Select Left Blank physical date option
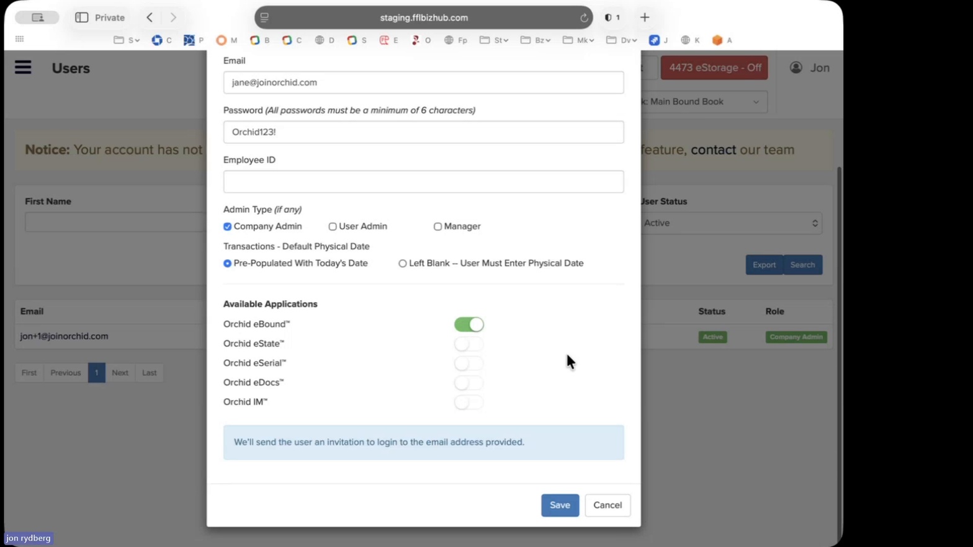The height and width of the screenshot is (547, 973). [403, 264]
